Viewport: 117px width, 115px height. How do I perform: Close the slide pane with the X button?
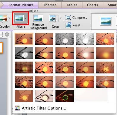coord(7,35)
